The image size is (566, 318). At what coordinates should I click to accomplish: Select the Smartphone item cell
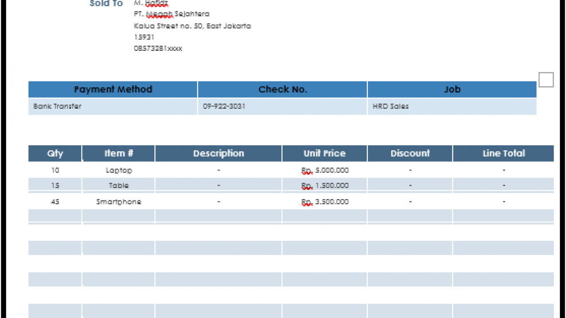coord(119,201)
